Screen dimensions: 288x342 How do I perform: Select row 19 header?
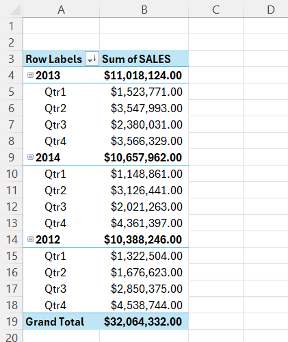pos(12,321)
